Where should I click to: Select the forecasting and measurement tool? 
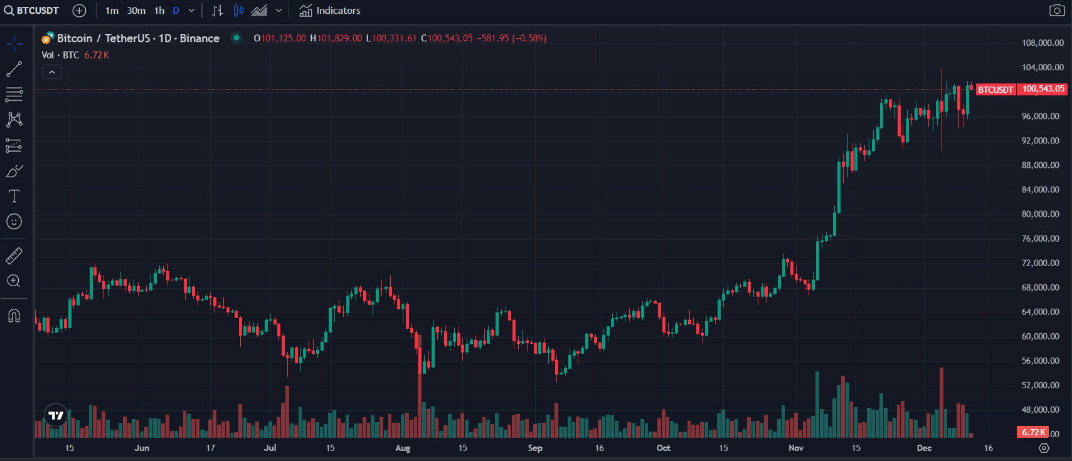click(14, 145)
